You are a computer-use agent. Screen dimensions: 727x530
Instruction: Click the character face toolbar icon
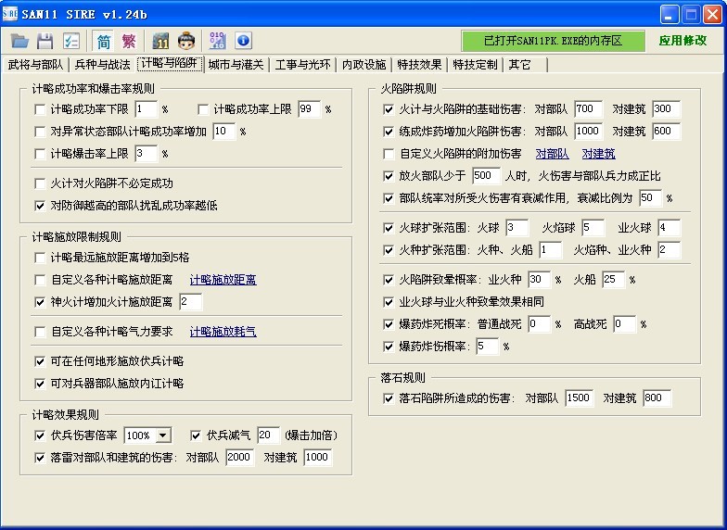pyautogui.click(x=185, y=41)
